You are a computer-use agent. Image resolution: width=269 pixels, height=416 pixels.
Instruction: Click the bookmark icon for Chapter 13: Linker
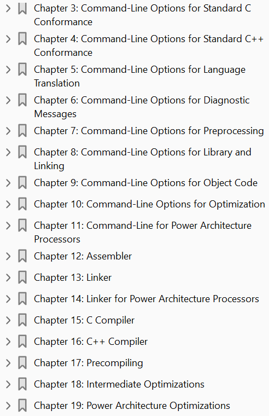pos(22,278)
